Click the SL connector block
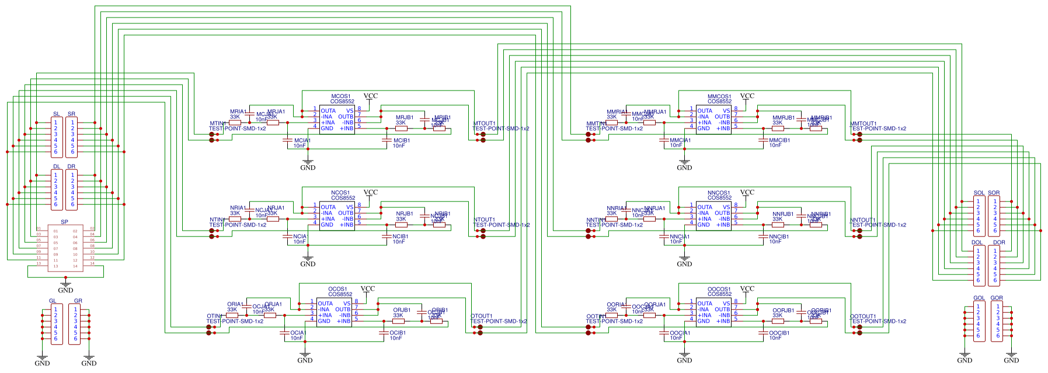Screen dimensions: 1048x373 [x=57, y=137]
